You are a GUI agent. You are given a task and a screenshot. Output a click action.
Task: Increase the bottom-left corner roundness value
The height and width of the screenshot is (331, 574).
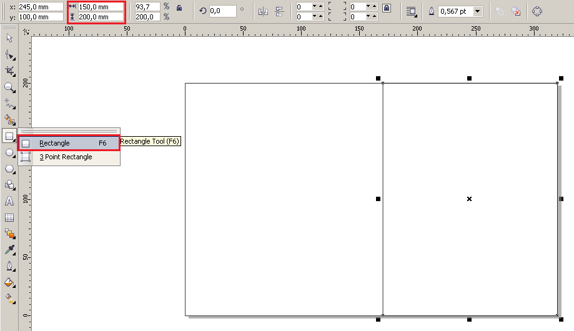tap(320, 16)
